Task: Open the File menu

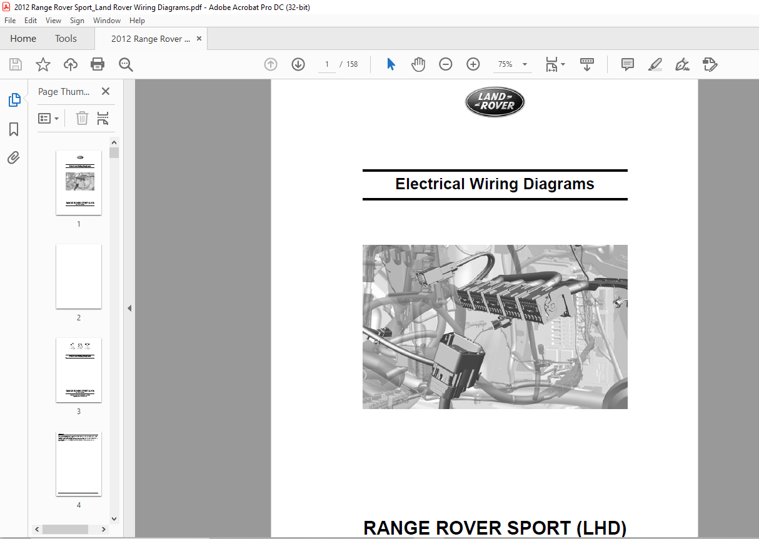Action: pyautogui.click(x=10, y=21)
